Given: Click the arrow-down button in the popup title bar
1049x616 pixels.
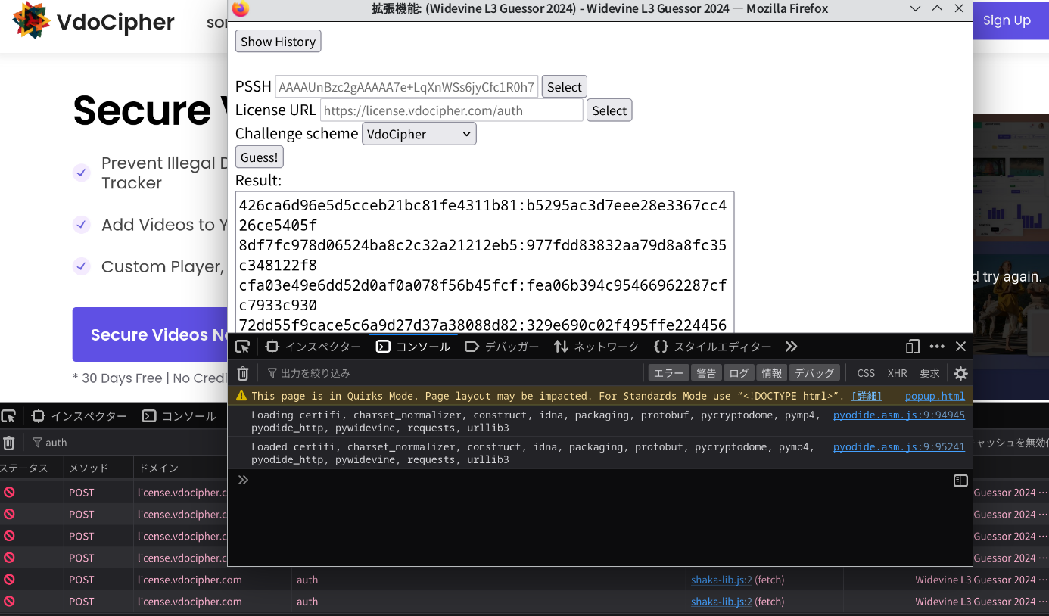Looking at the screenshot, I should coord(915,8).
